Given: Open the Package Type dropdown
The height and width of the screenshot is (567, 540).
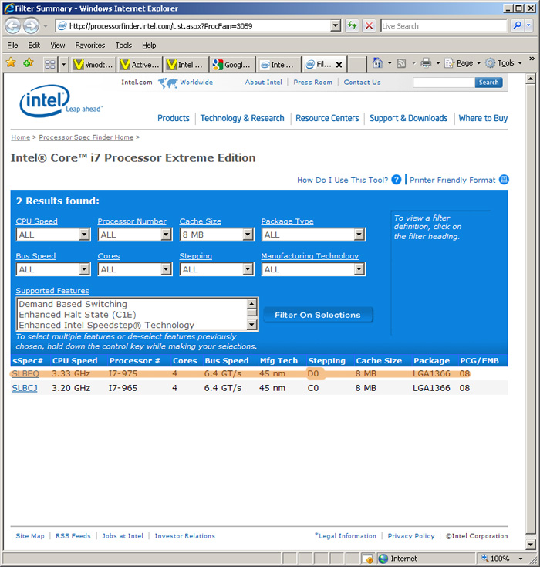Looking at the screenshot, I should click(x=313, y=235).
